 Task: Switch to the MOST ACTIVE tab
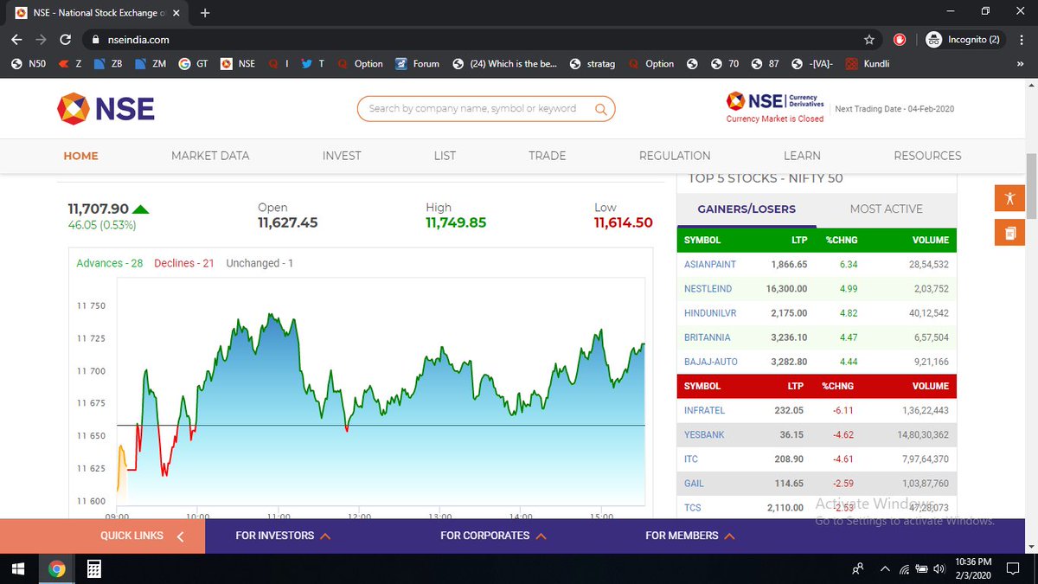(x=887, y=209)
